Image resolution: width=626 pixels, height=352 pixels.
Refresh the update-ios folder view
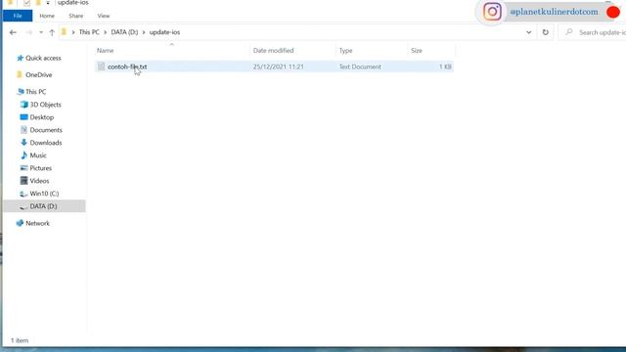coord(546,32)
